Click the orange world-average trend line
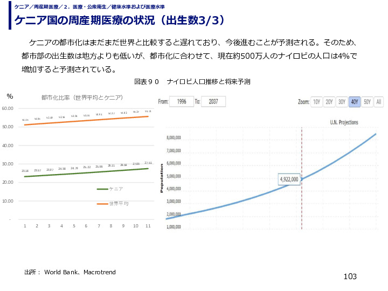The image size is (388, 291). 86,121
